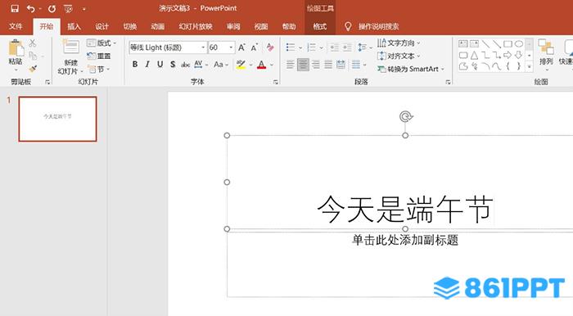Open the 审阅 review tab

tap(233, 26)
